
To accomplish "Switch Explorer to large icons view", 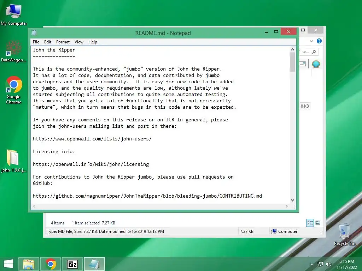I will coord(318,223).
